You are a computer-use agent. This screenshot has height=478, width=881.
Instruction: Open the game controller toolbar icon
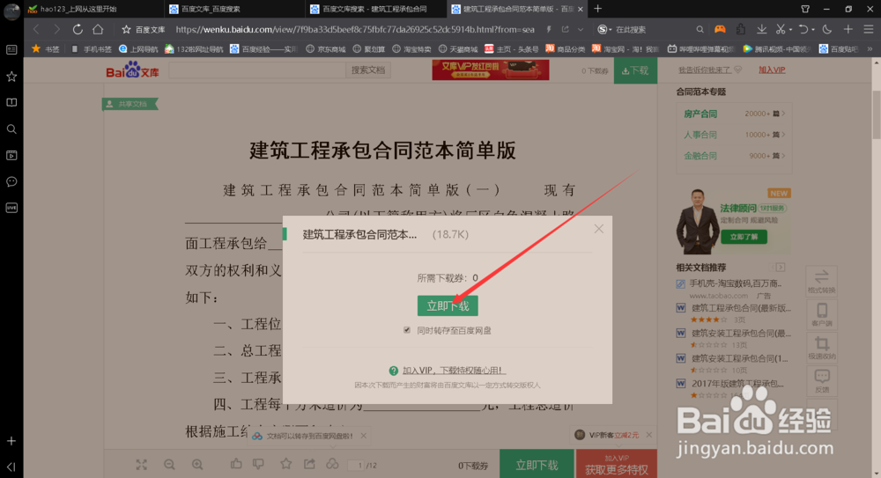pos(720,29)
